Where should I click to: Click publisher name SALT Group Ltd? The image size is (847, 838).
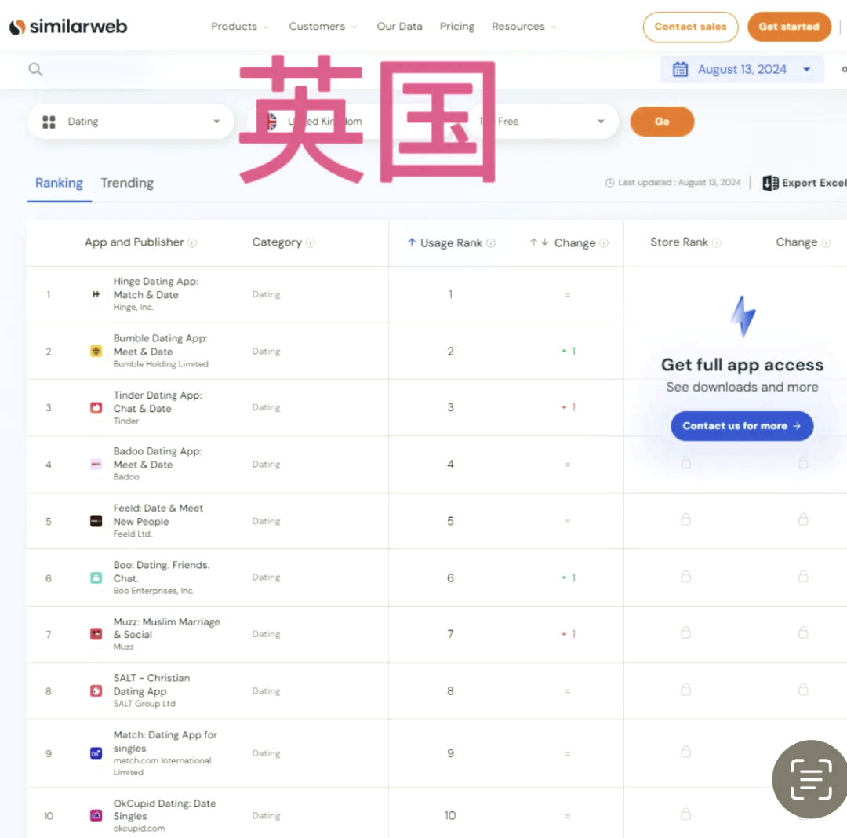(144, 704)
